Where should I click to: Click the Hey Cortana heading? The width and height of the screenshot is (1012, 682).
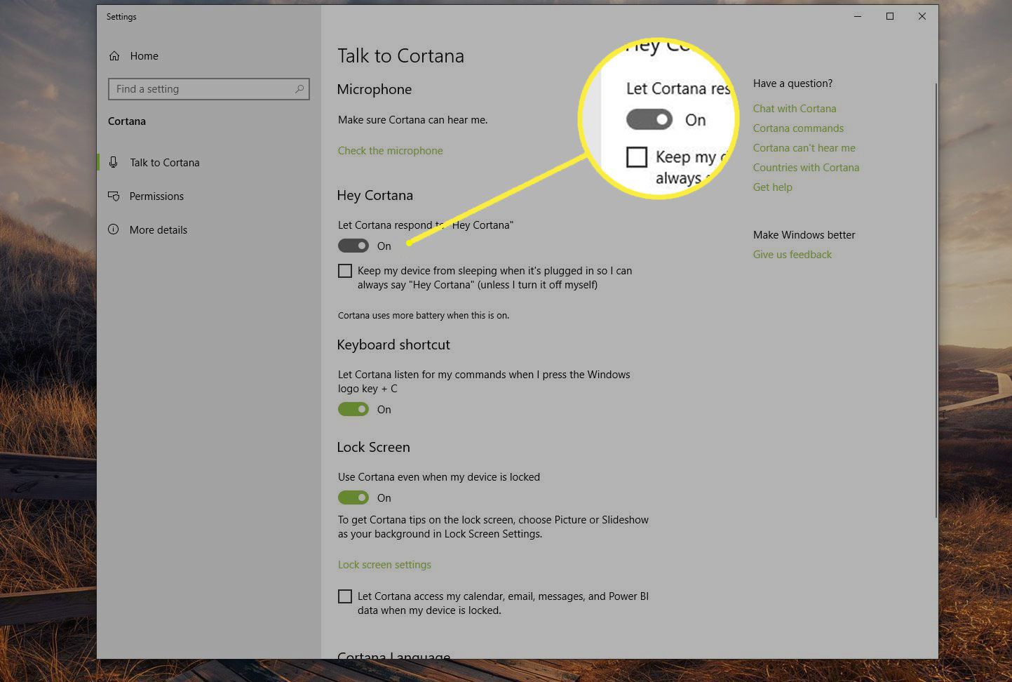tap(375, 196)
